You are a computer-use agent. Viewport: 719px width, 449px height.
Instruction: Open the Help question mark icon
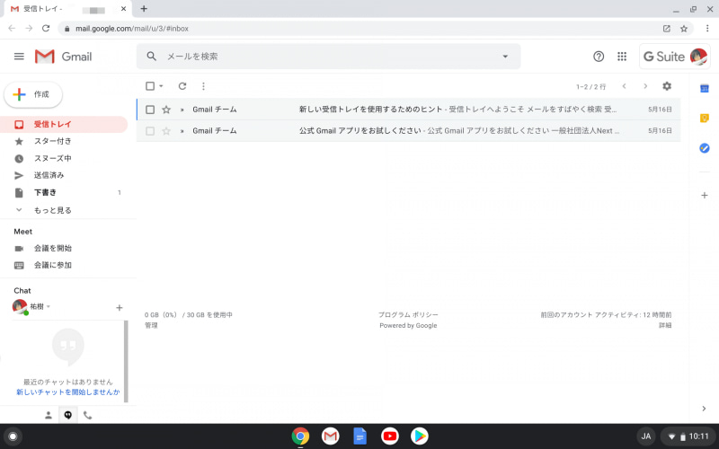click(x=599, y=57)
